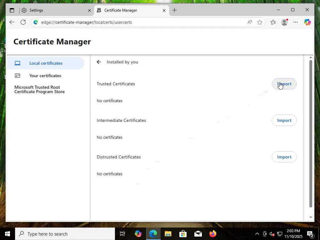
Task: Open the notification center icon
Action: click(310, 234)
